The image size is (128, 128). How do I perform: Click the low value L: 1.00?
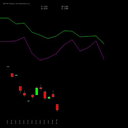[x=65, y=9]
